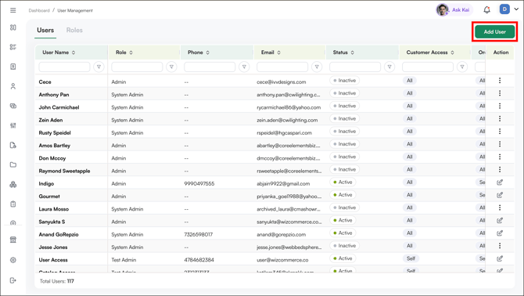The width and height of the screenshot is (524, 296).
Task: Click email cece@ivvdesigns.com
Action: tap(281, 82)
